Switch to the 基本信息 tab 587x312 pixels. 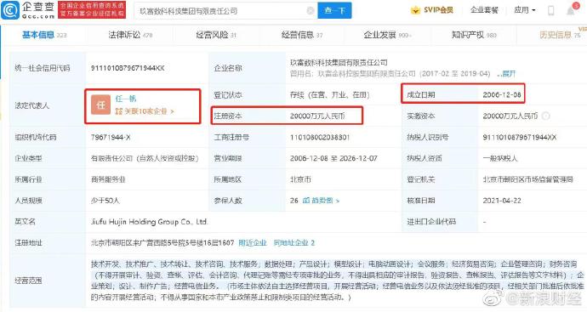coord(43,35)
